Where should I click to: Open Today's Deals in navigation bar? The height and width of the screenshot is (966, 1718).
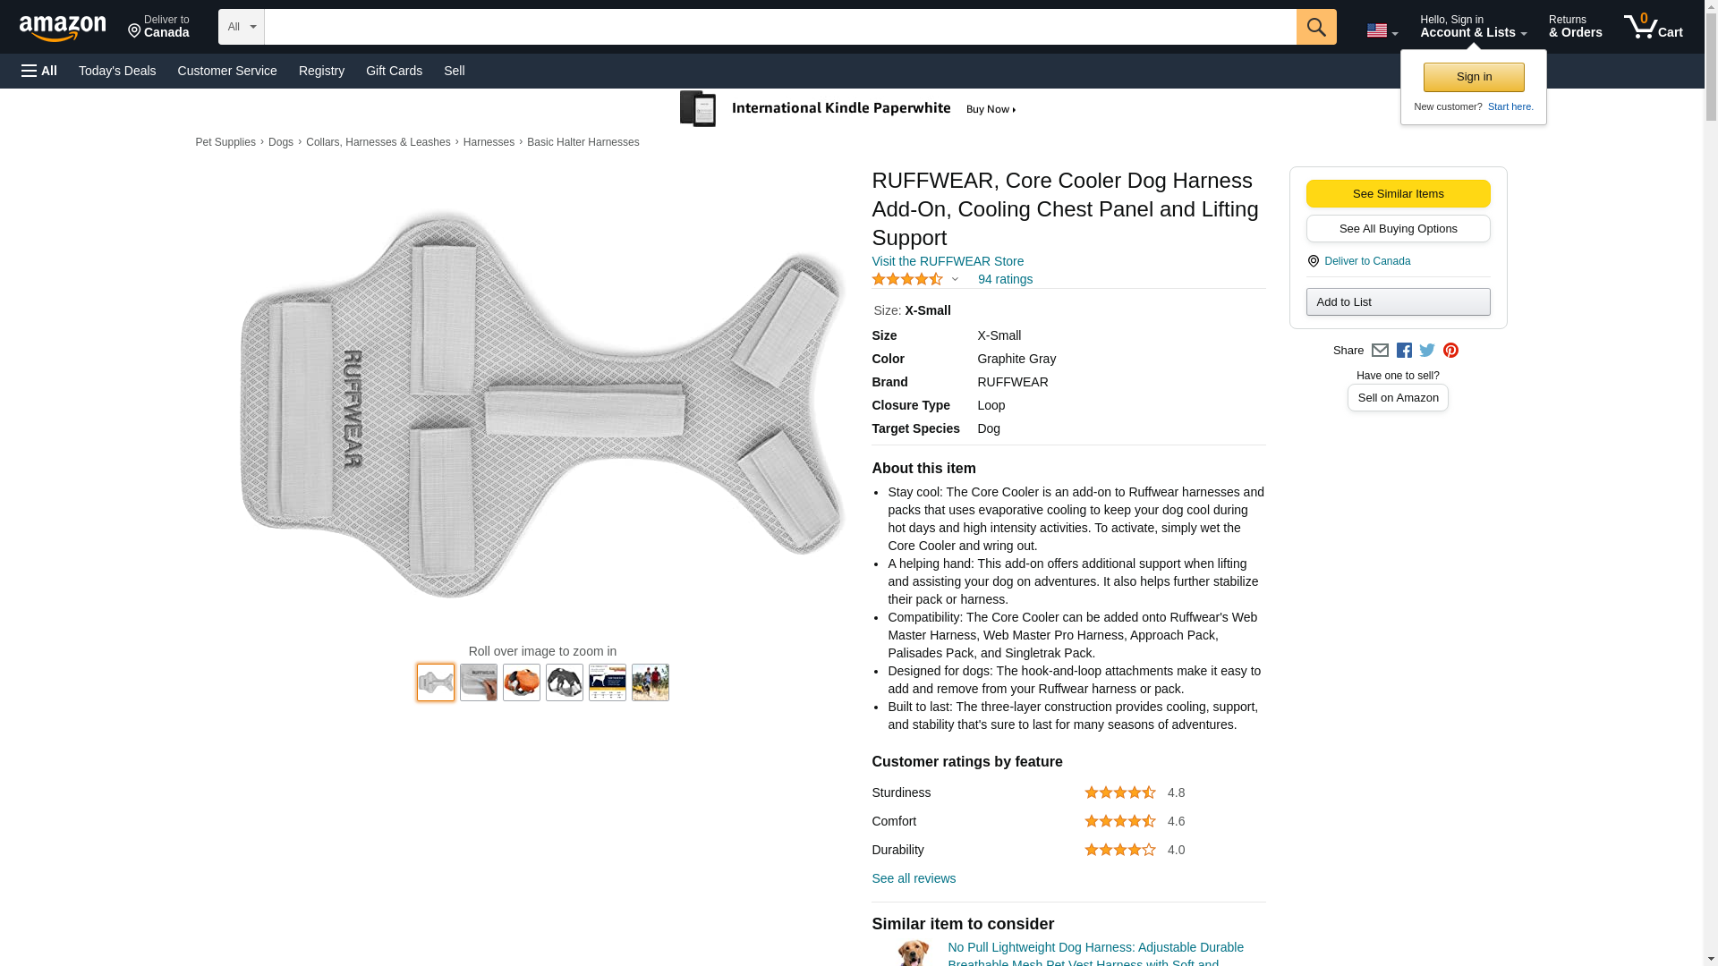(117, 71)
